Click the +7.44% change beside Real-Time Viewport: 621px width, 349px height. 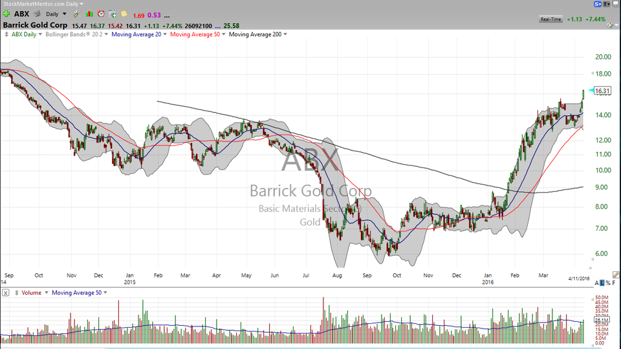coord(595,19)
